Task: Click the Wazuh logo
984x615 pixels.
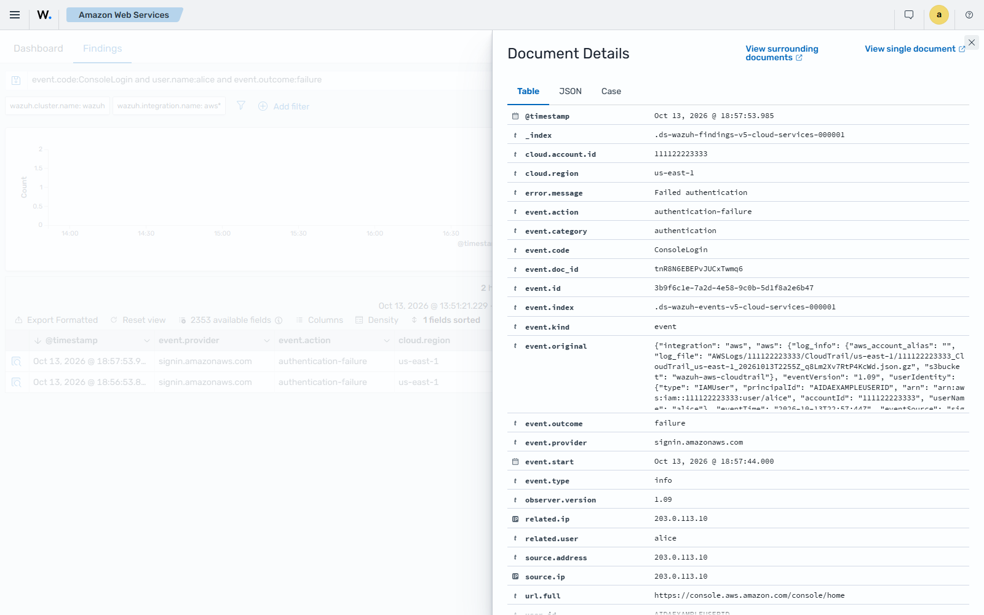Action: pyautogui.click(x=44, y=15)
